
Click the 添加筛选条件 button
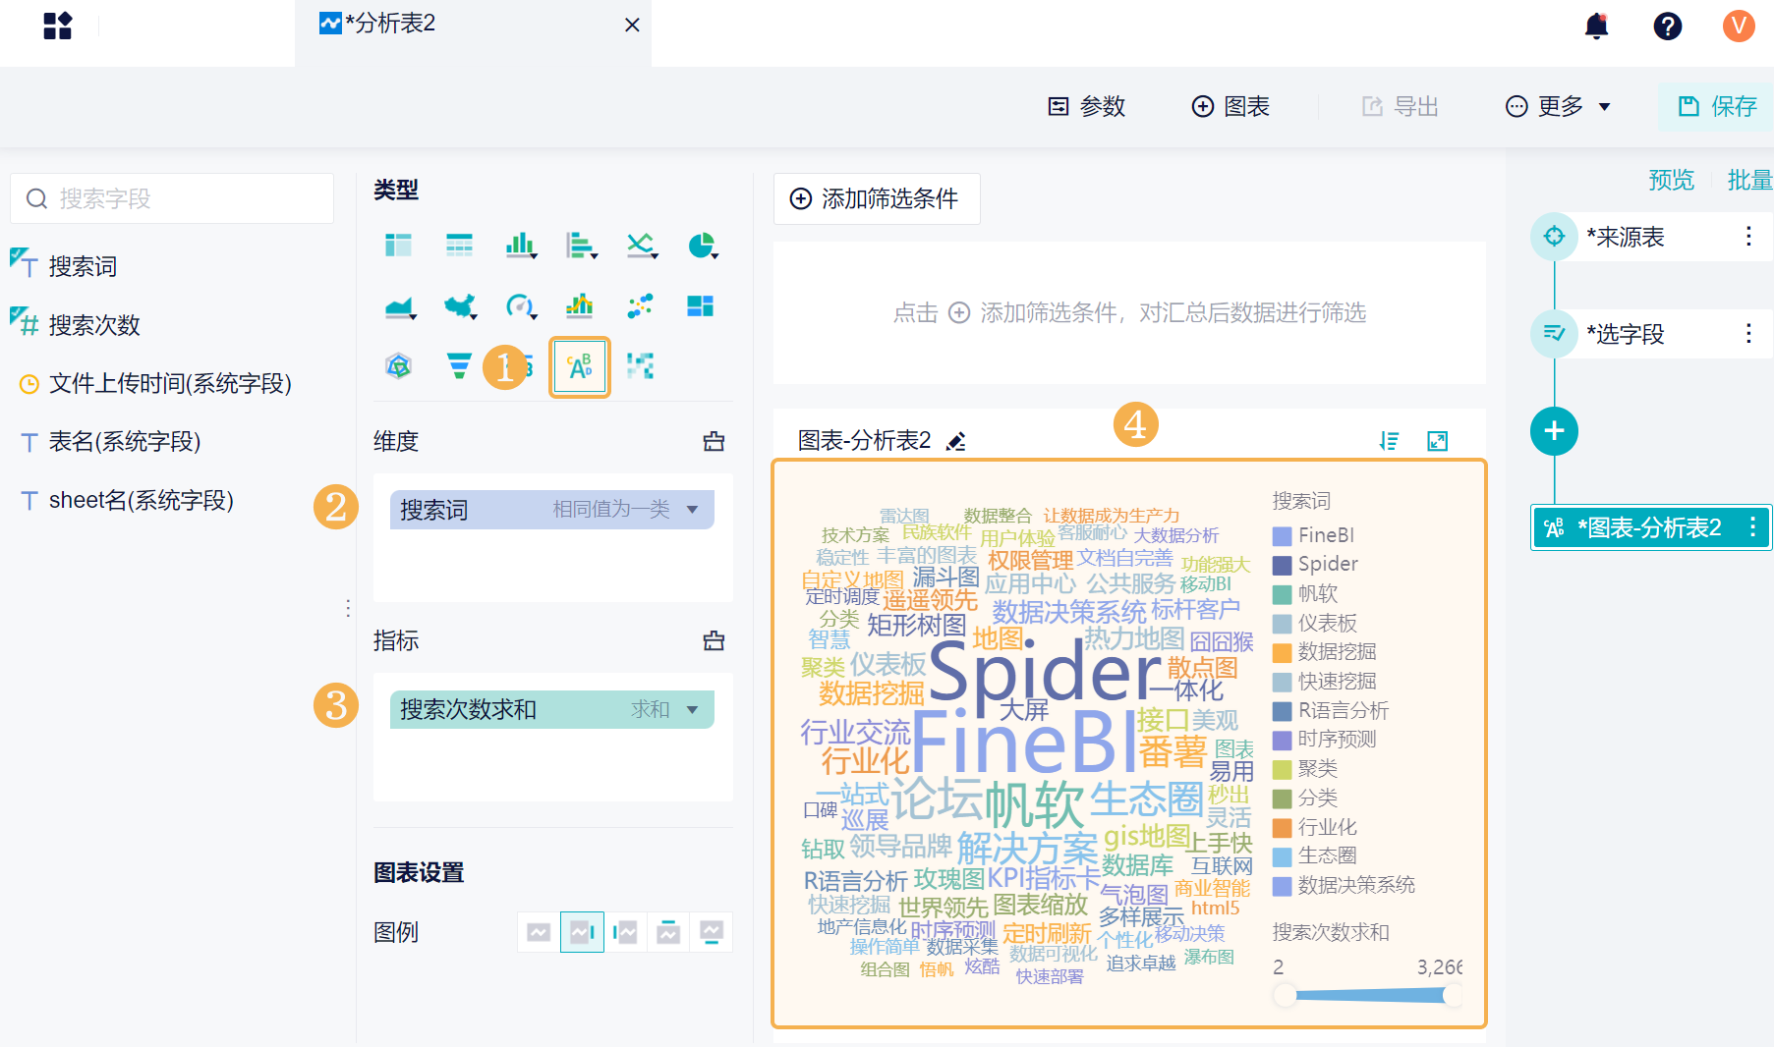(876, 198)
